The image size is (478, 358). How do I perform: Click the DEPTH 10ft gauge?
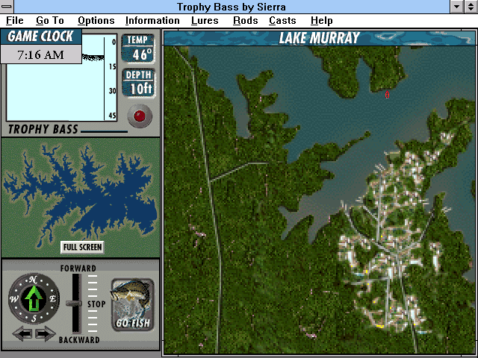139,83
